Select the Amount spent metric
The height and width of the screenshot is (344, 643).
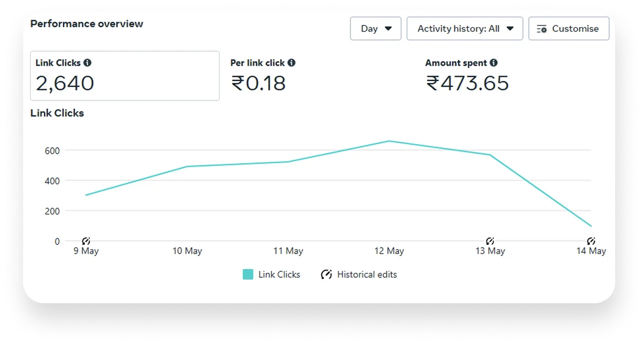pos(467,76)
